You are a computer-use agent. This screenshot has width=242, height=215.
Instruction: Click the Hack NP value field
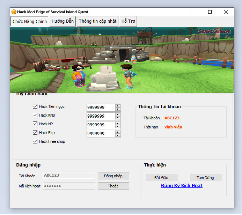coord(101,125)
